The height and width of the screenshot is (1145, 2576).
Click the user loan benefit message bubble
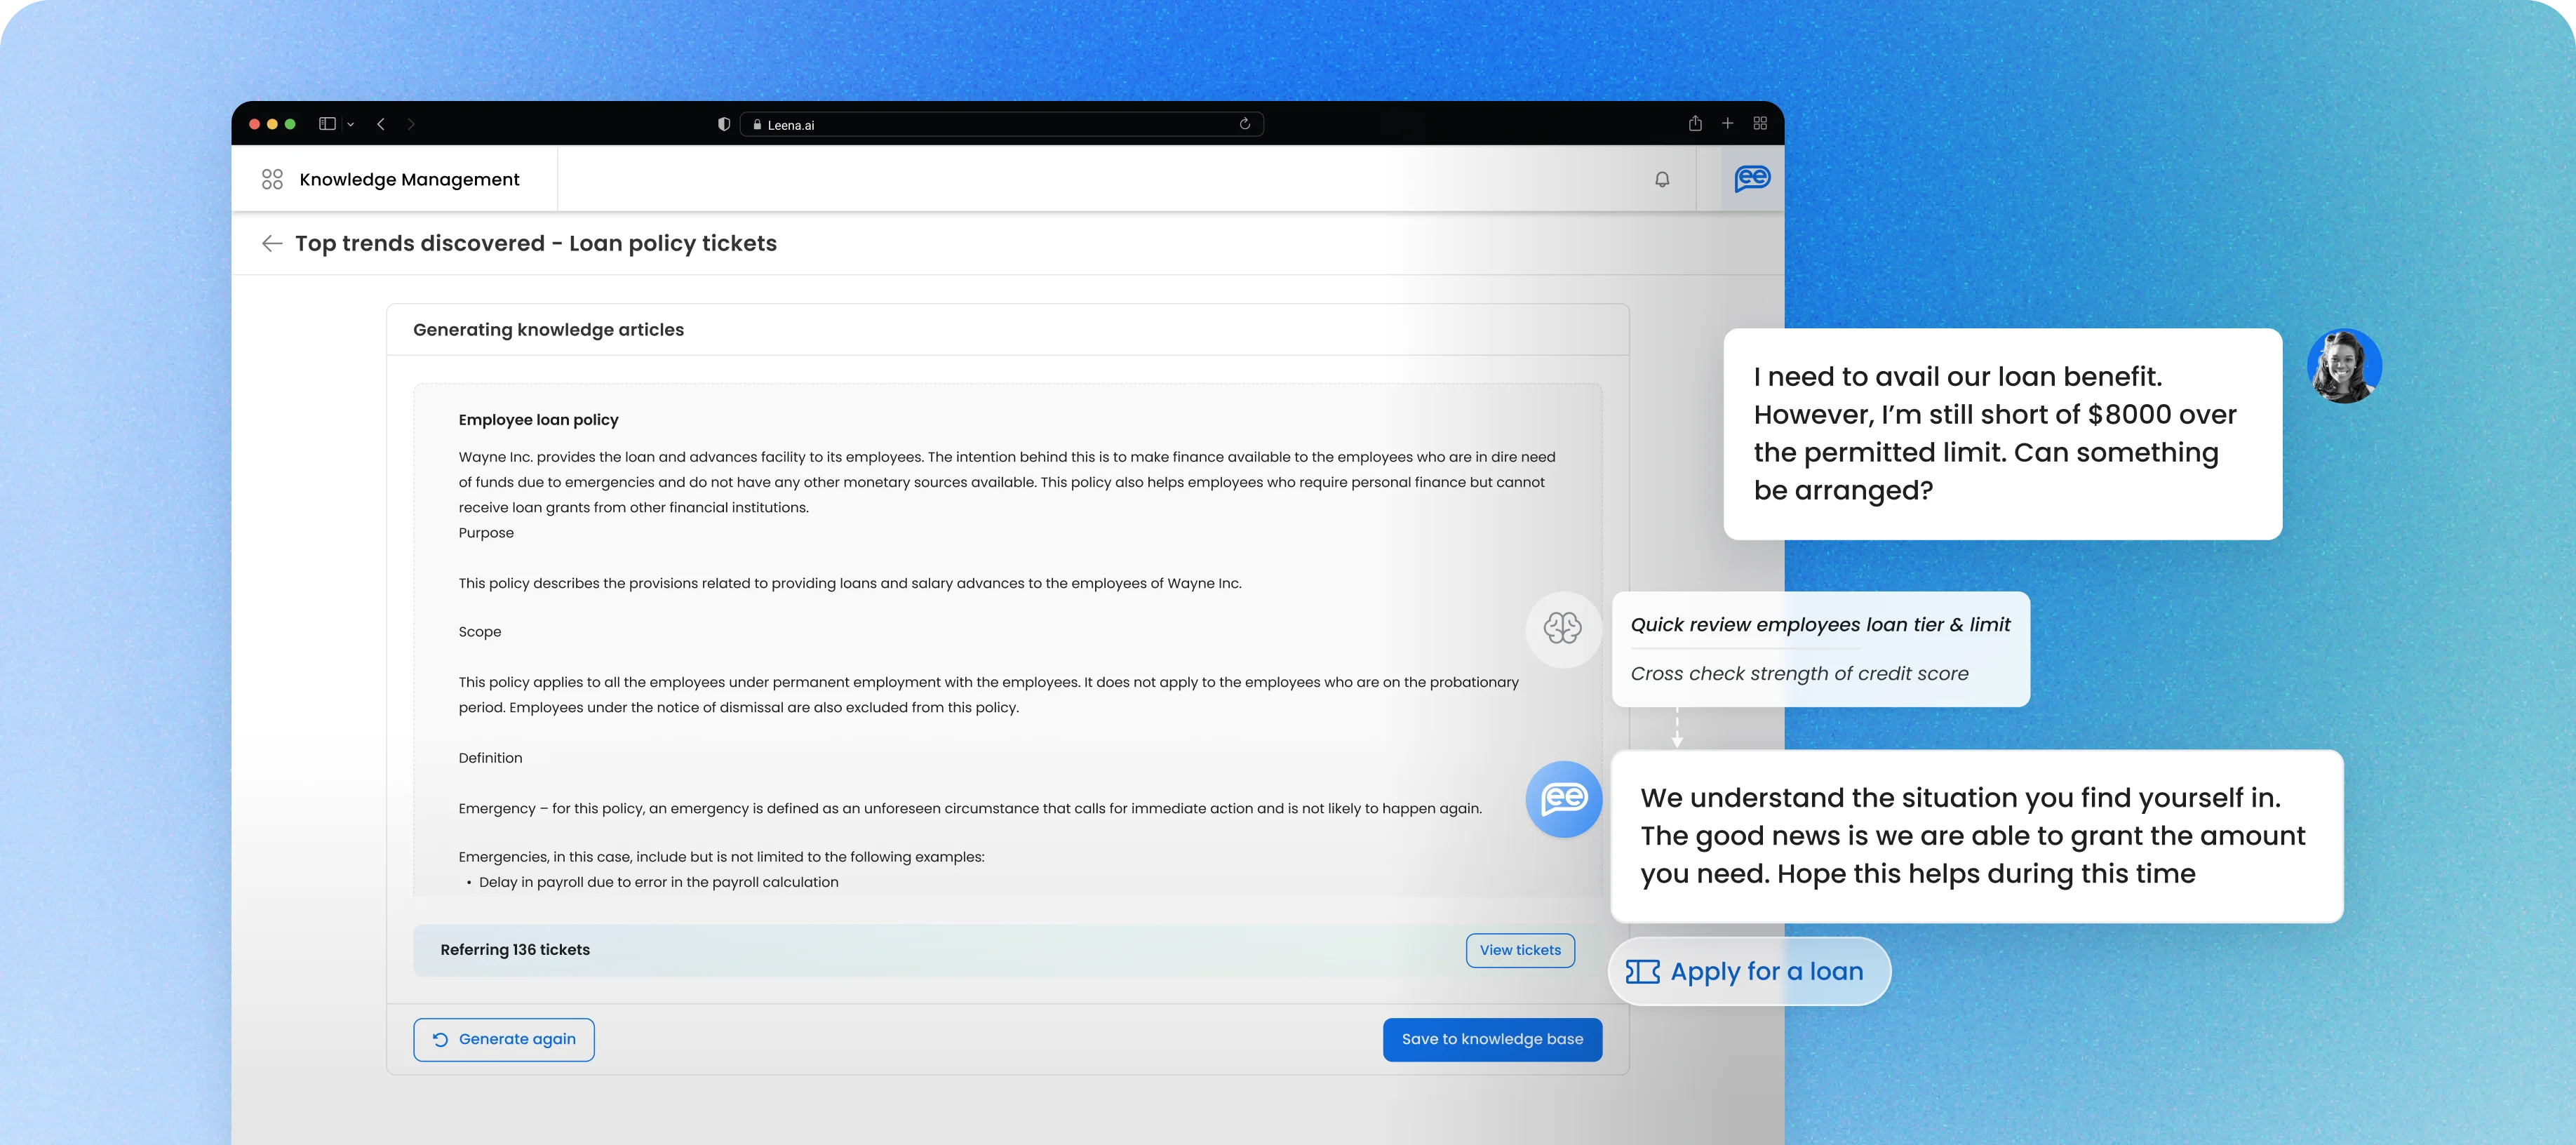(2002, 434)
